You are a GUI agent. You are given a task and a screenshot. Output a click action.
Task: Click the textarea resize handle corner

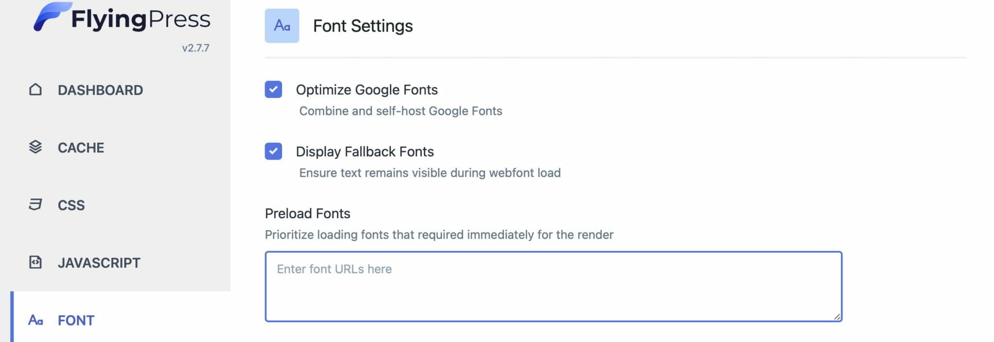point(837,316)
